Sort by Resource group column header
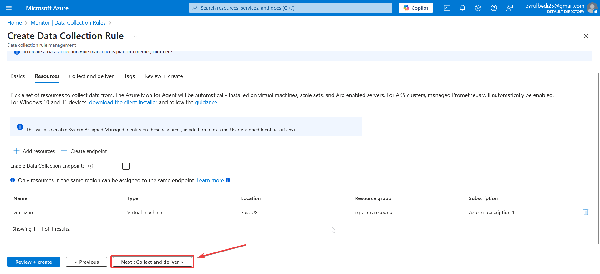The height and width of the screenshot is (274, 600). (373, 198)
